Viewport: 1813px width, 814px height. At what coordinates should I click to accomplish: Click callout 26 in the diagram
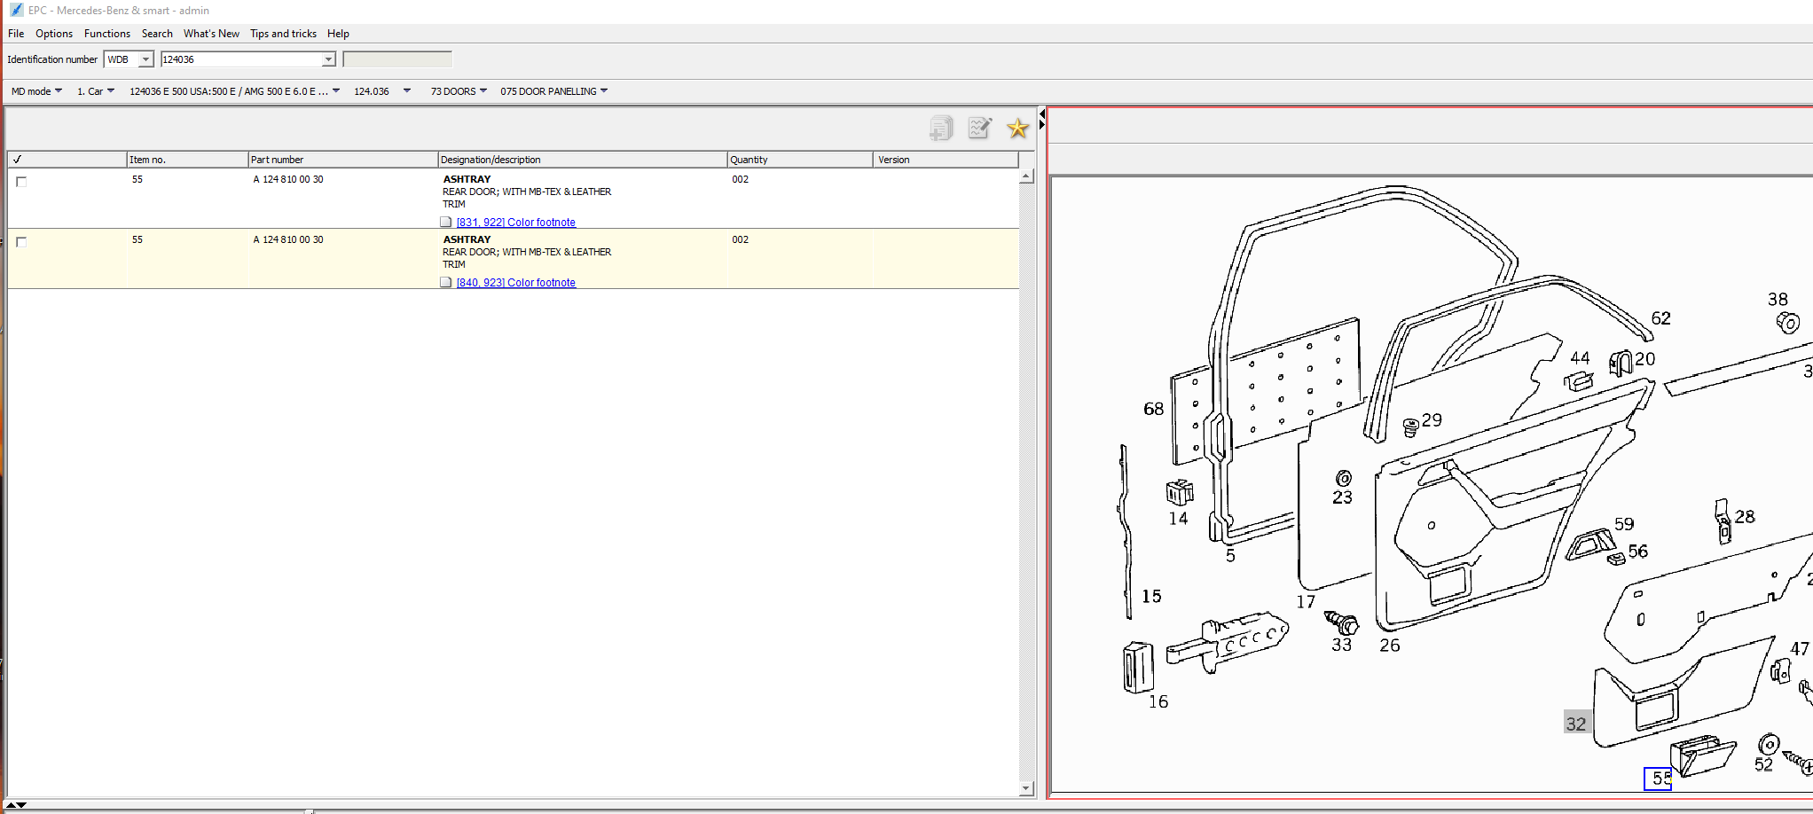tap(1389, 646)
